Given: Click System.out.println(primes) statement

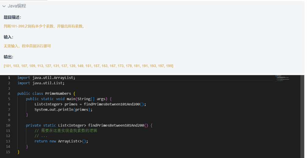Looking at the screenshot, I should coord(63,110).
